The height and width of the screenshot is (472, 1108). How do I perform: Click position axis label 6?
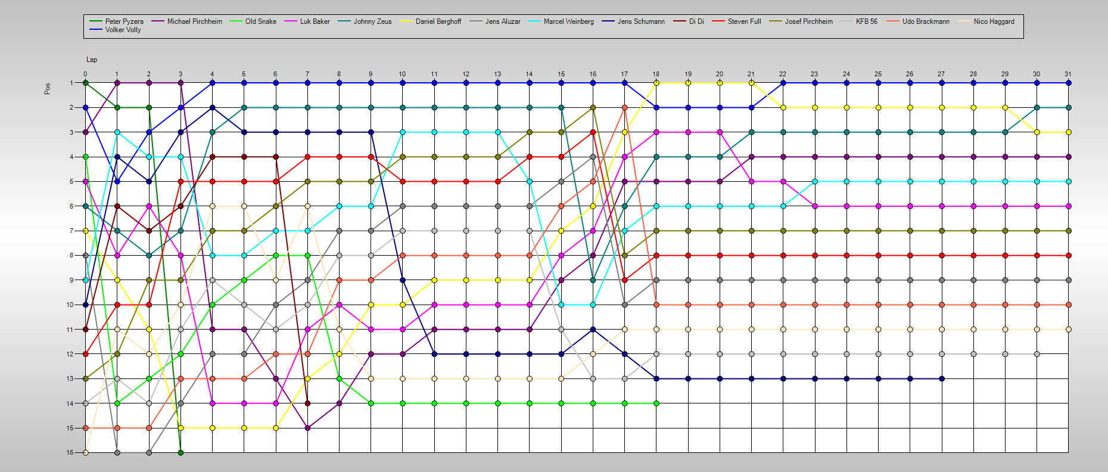point(71,206)
